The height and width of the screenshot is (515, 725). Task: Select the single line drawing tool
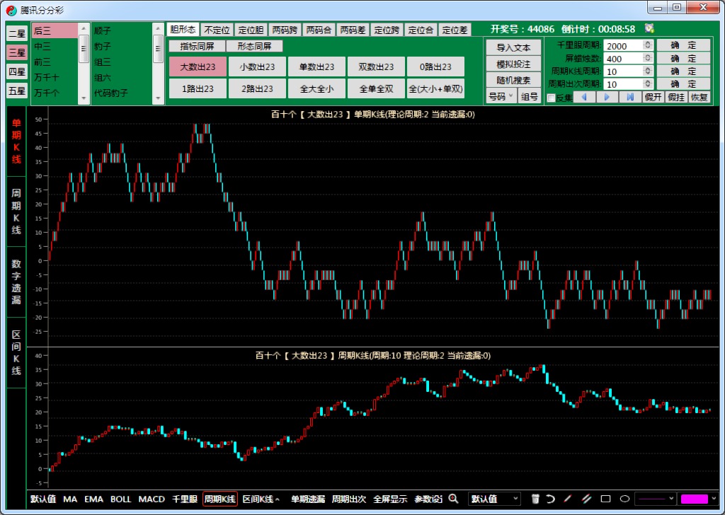(x=568, y=499)
